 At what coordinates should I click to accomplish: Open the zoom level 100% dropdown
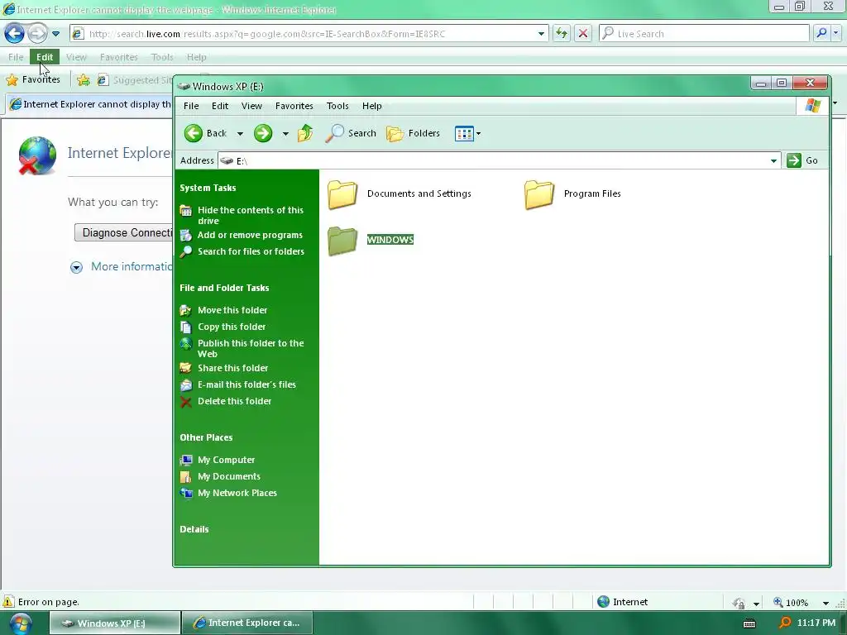[825, 603]
